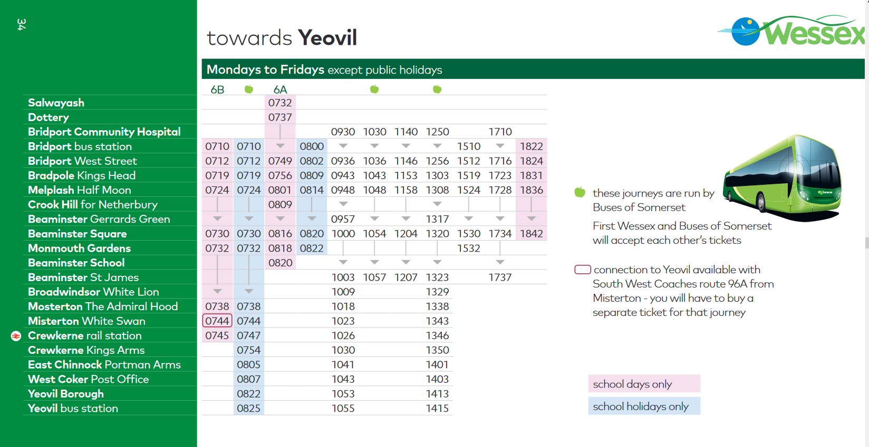Screen dimensions: 869x447
Task: Select the Yeovil bus station stop name
Action: point(73,409)
